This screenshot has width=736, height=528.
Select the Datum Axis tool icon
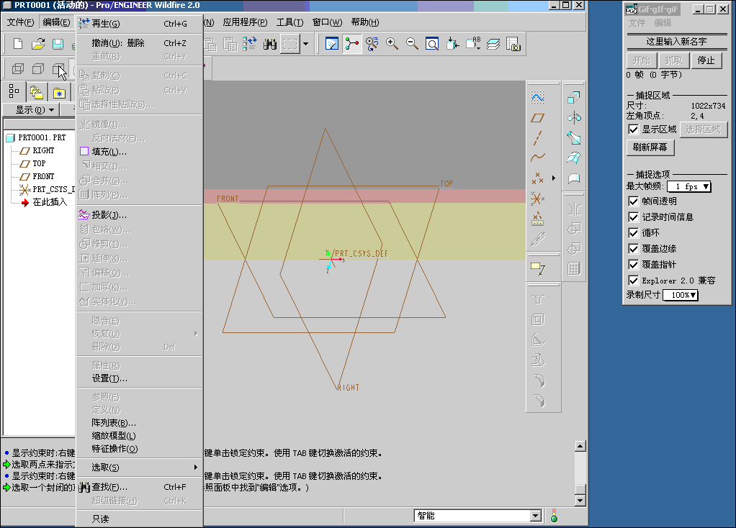pyautogui.click(x=537, y=138)
